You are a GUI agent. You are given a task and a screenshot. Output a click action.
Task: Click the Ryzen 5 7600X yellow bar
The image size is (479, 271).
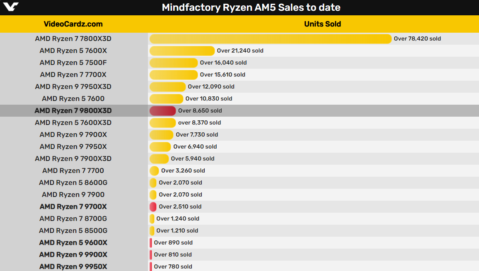coord(182,51)
